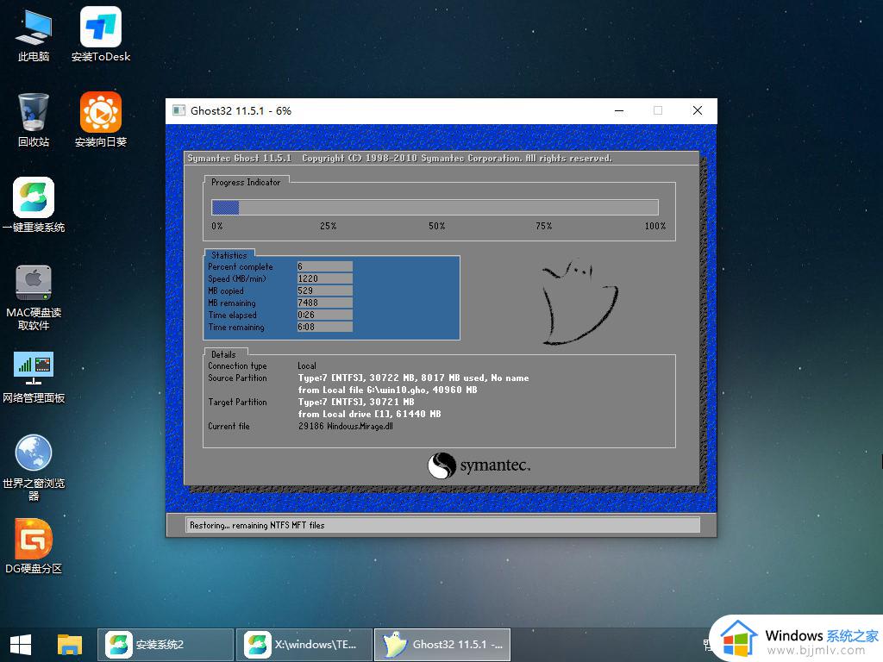
Task: Click the text 'from Local file G:\win10.gho'
Action: [x=361, y=390]
